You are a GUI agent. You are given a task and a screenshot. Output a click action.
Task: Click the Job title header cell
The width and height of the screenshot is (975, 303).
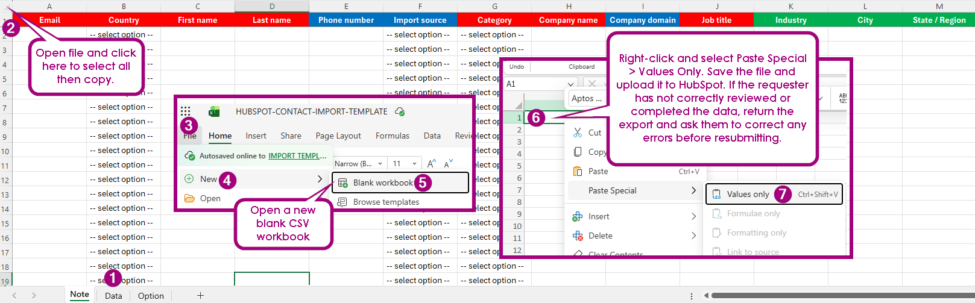(x=717, y=20)
